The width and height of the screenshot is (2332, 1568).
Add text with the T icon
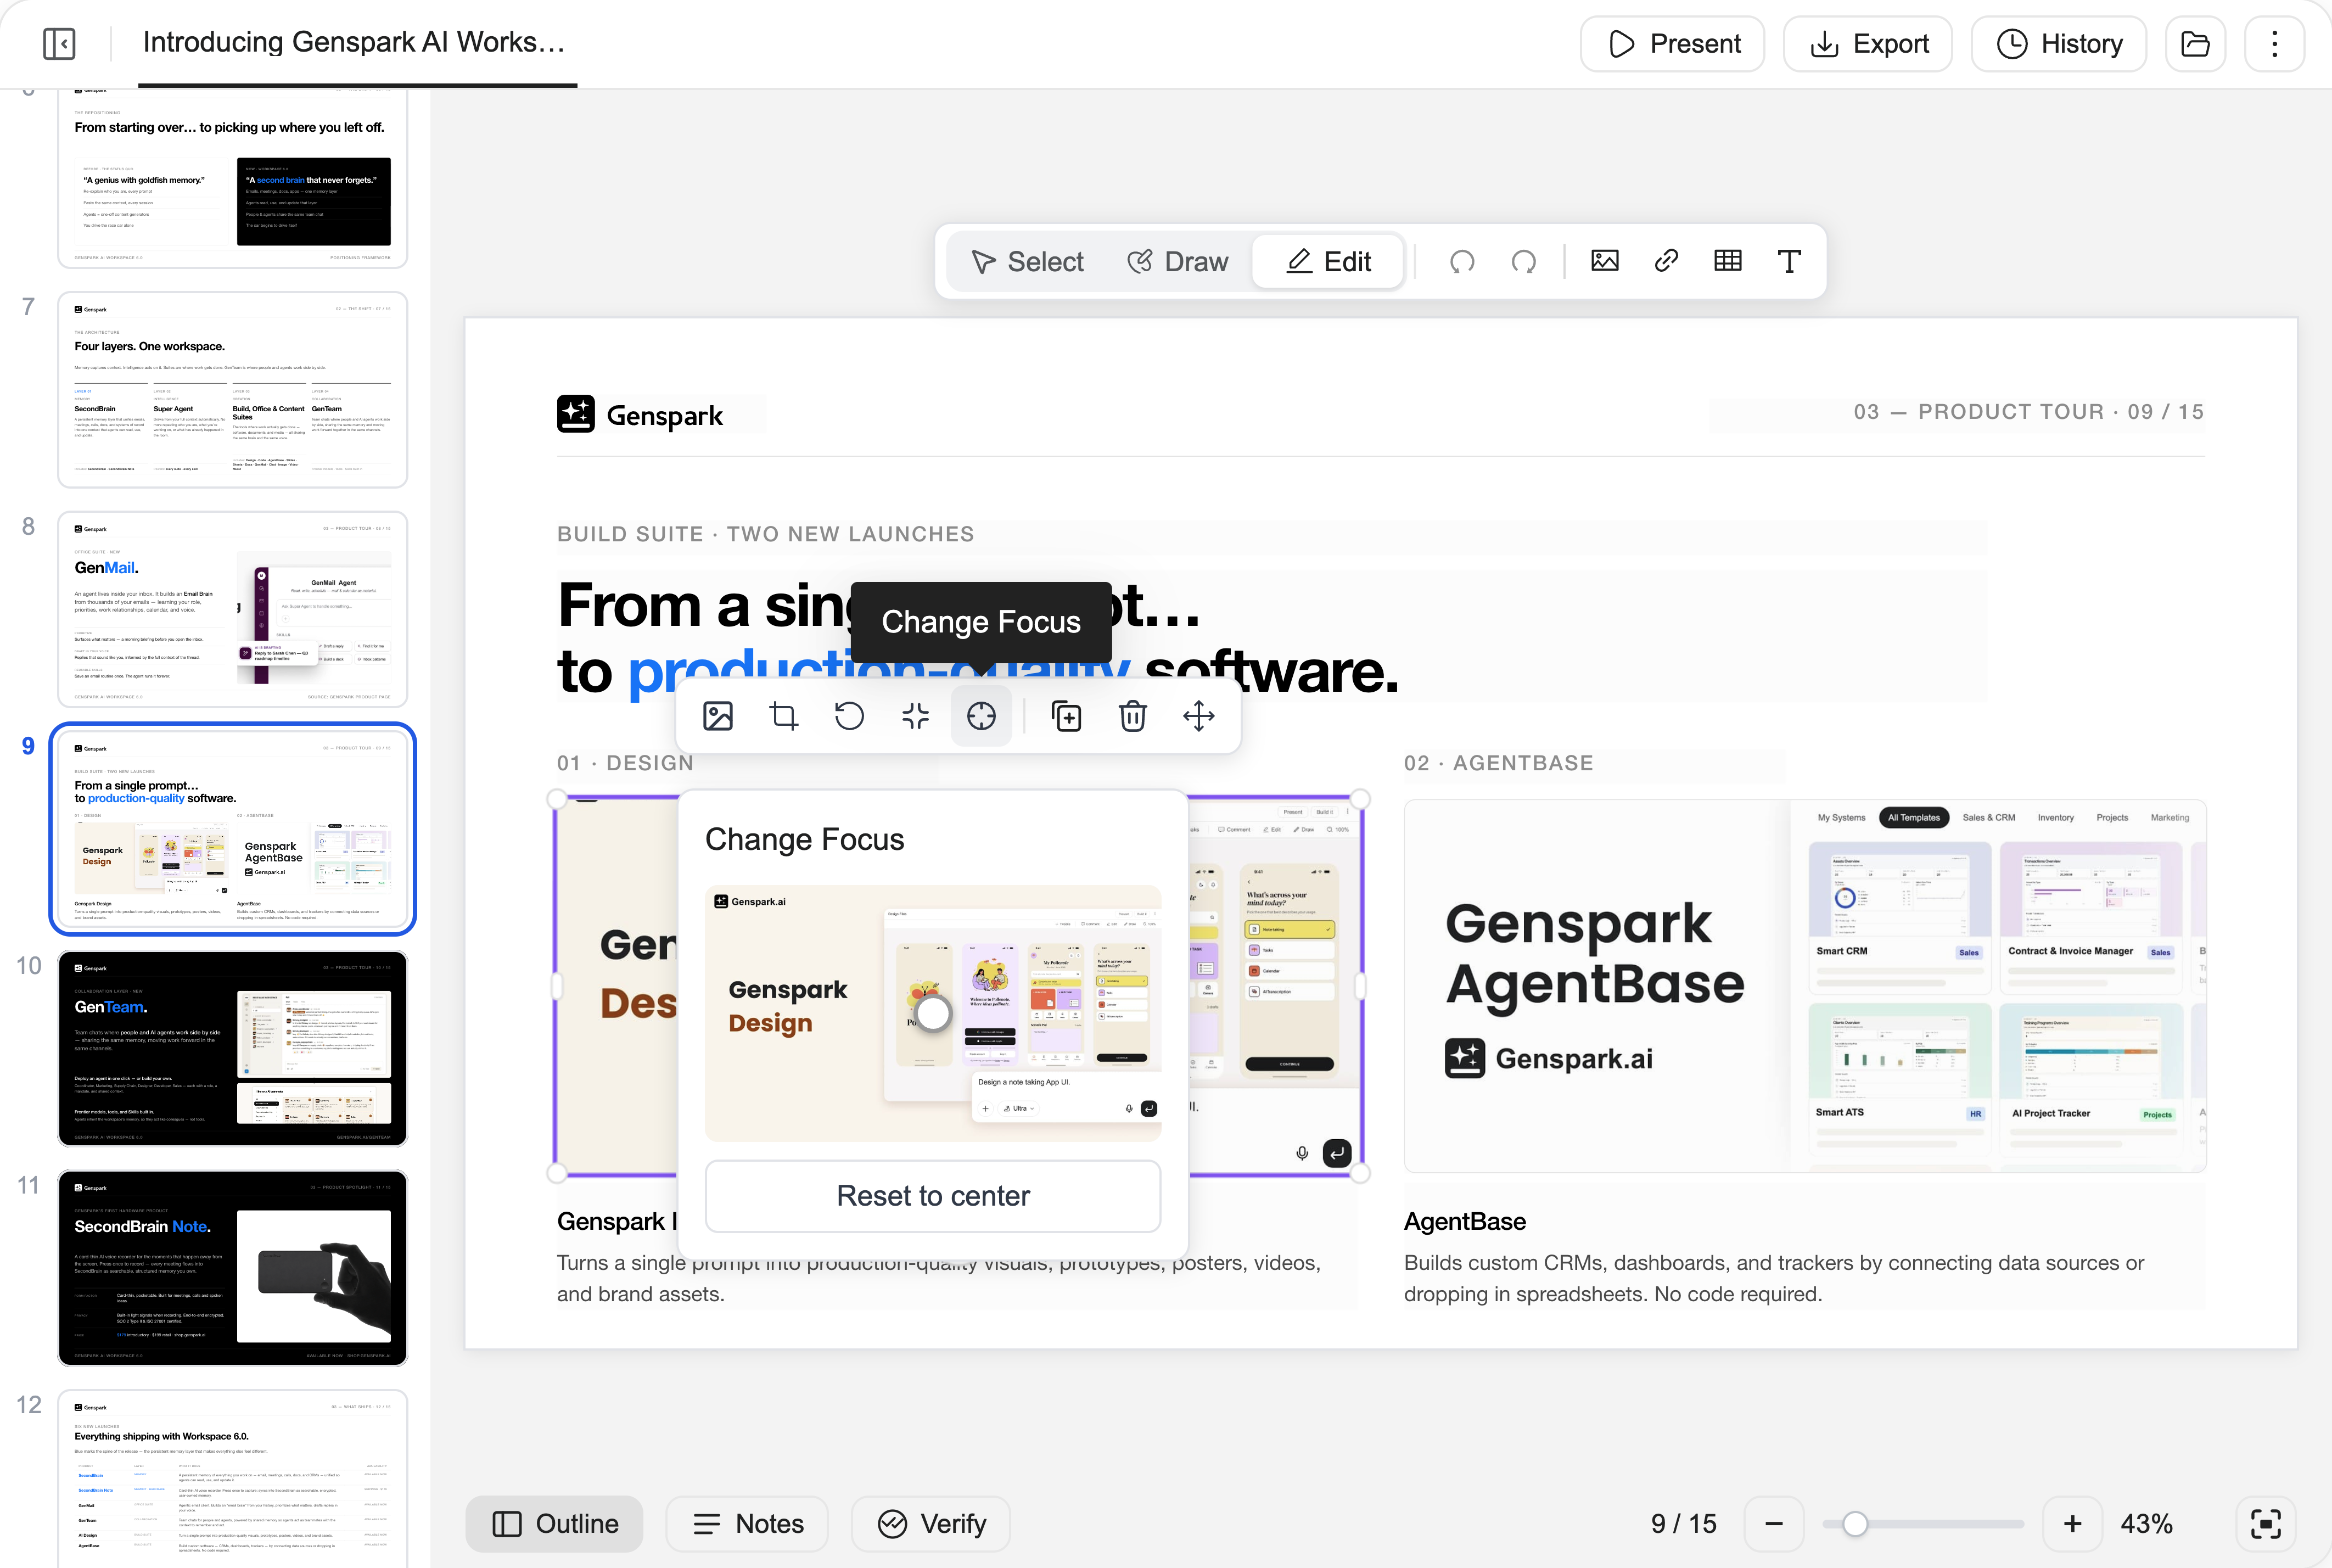click(1789, 261)
